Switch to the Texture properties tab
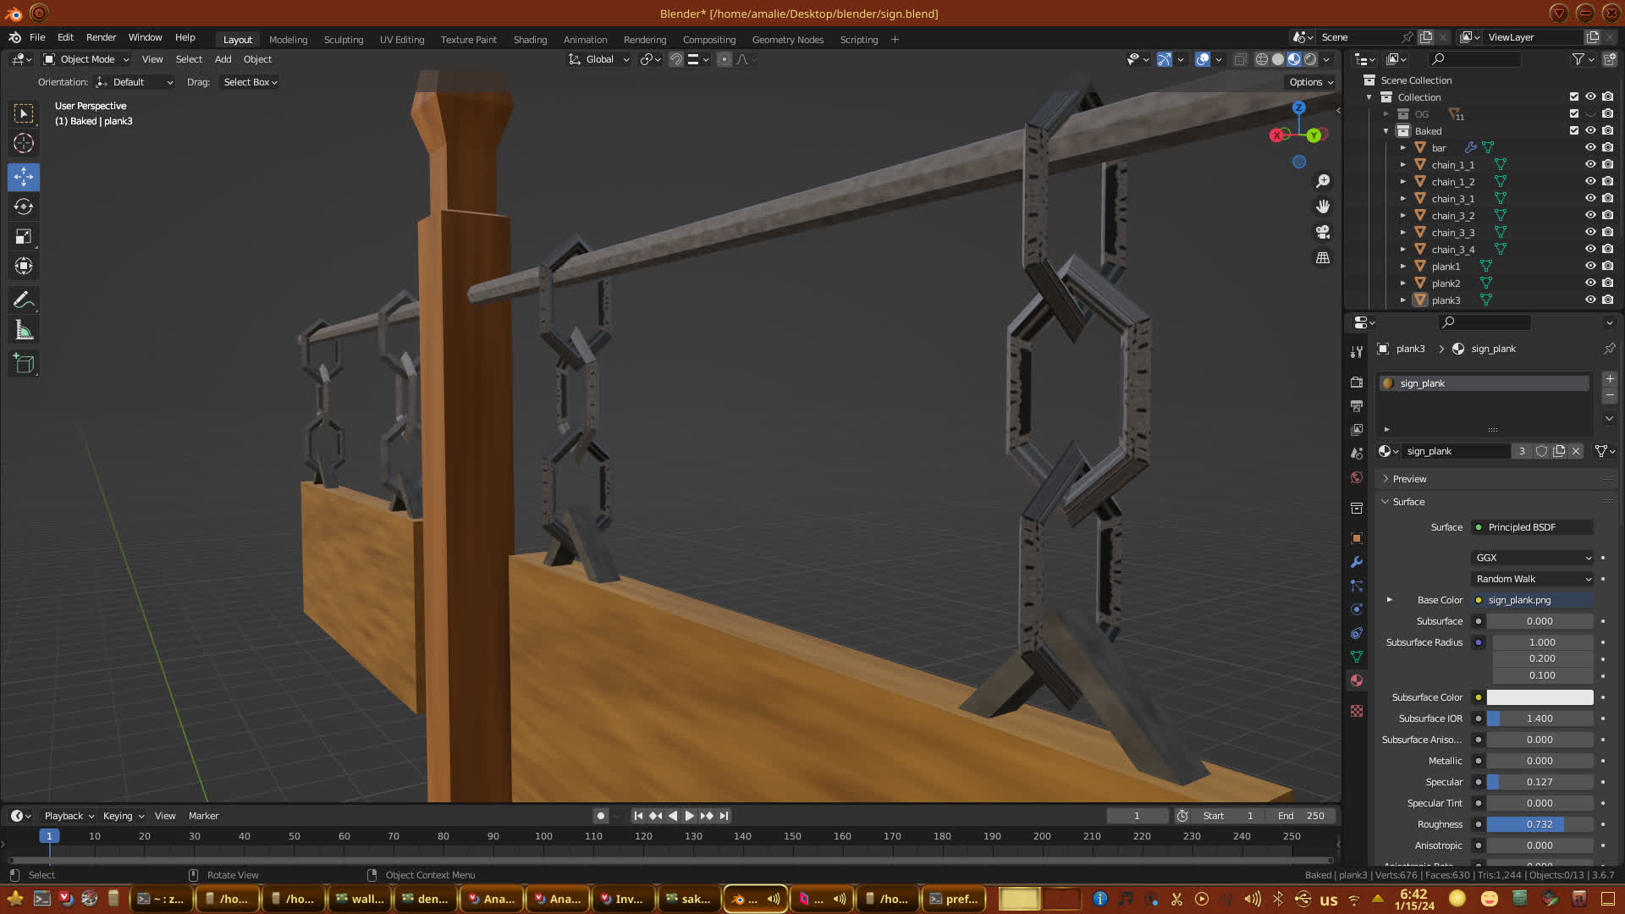Viewport: 1625px width, 914px height. (1357, 711)
